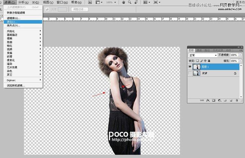This screenshot has width=245, height=158.
Task: Open the 分析(A) menu
Action: pyautogui.click(x=24, y=3)
